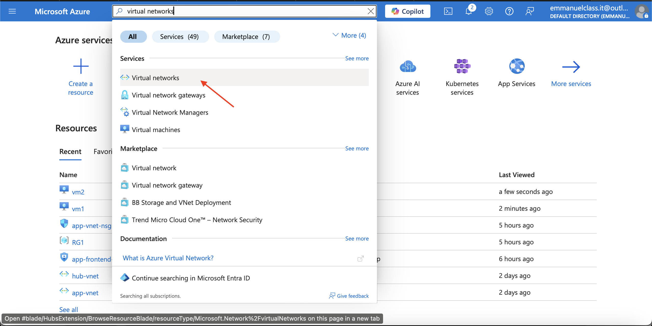Filter results by Services (49)

pos(180,37)
